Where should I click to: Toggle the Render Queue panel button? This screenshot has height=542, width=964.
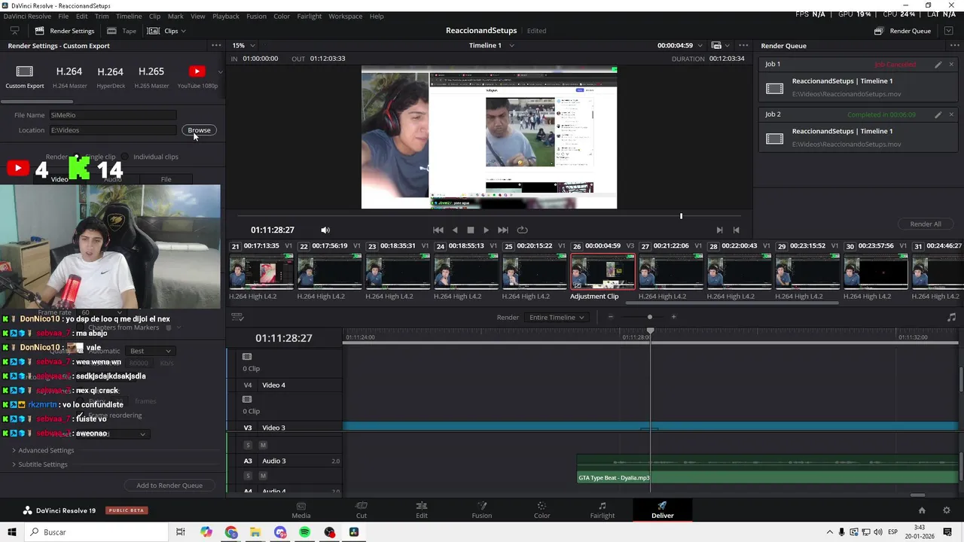tap(902, 31)
